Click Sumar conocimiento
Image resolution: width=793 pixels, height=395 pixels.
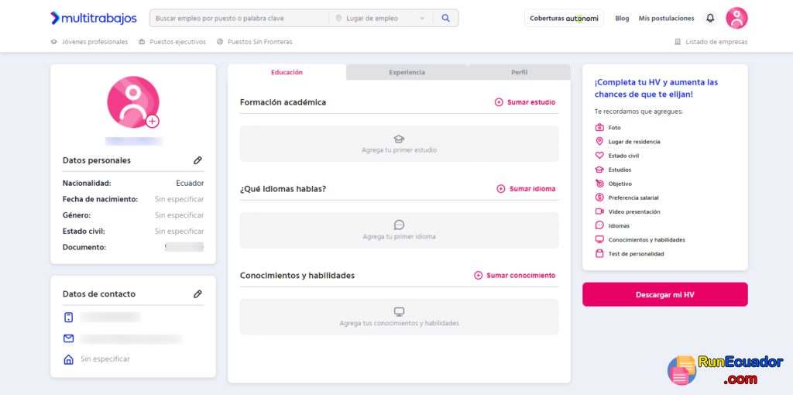point(515,276)
